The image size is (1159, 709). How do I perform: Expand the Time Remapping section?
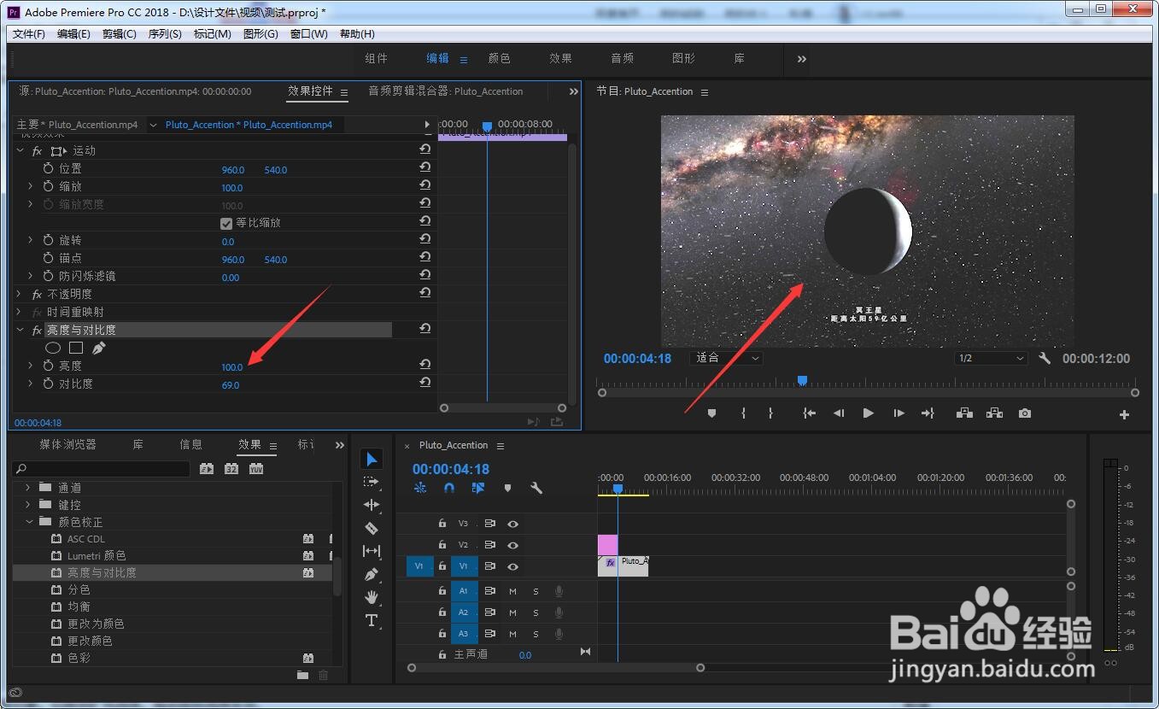coord(20,312)
